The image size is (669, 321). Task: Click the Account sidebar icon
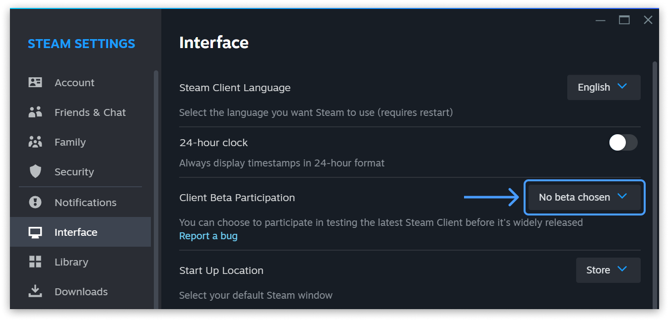[35, 82]
